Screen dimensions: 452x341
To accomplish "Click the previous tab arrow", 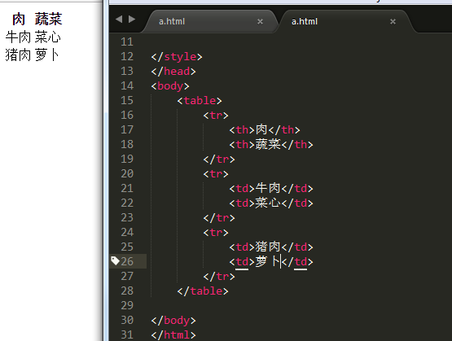I will pos(119,20).
